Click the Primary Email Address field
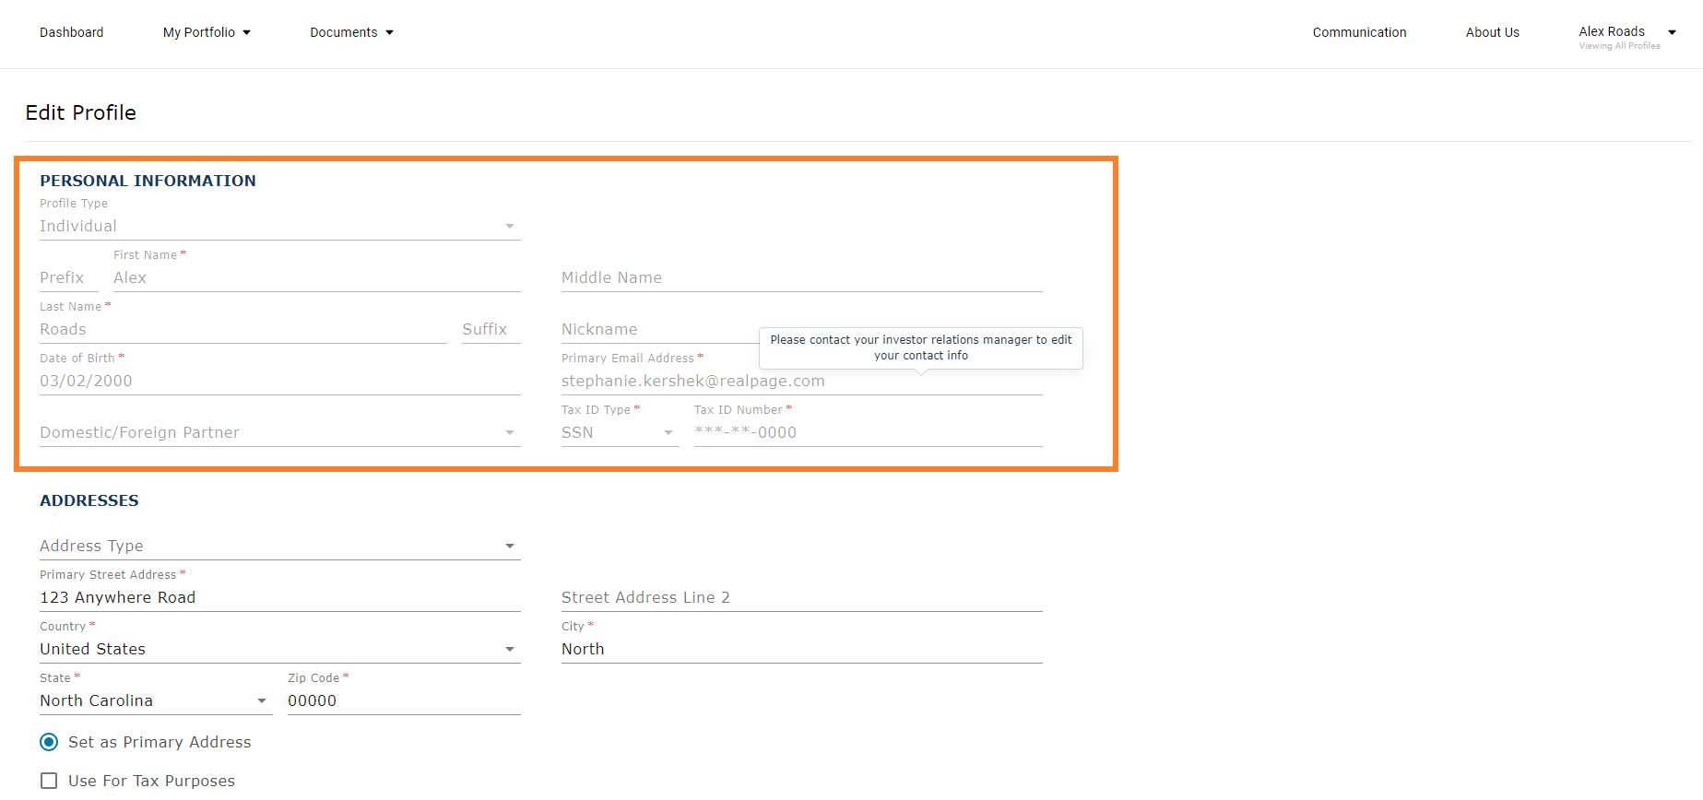 pos(801,382)
